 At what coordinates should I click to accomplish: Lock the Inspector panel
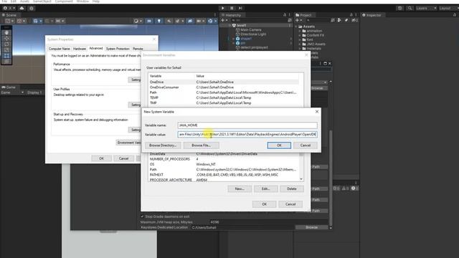coord(455,15)
